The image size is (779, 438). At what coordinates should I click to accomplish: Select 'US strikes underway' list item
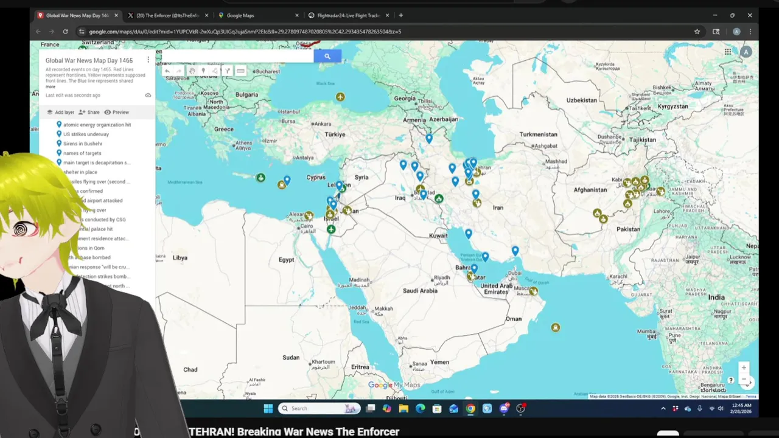tap(86, 134)
